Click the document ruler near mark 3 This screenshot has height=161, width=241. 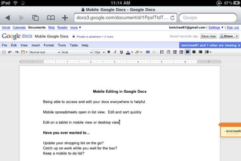(x=114, y=62)
